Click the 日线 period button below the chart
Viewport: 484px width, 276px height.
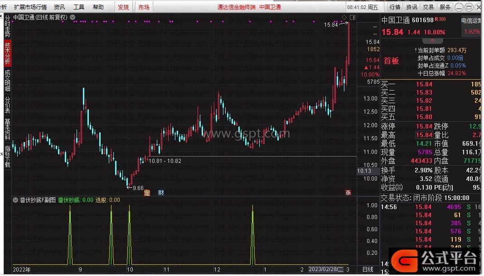(x=368, y=270)
